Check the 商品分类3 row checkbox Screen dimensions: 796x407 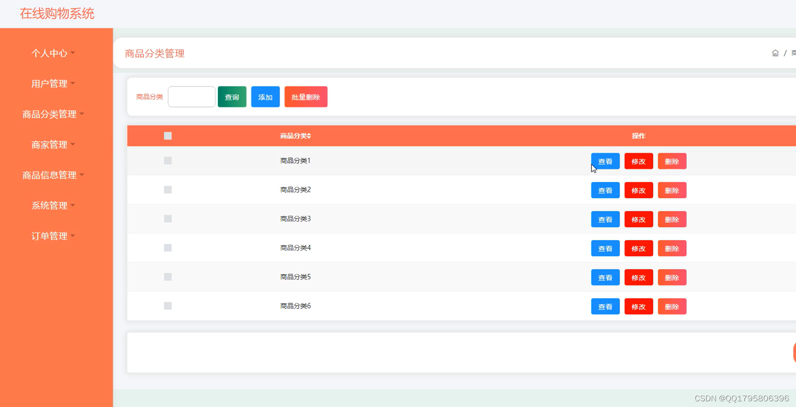tap(168, 219)
